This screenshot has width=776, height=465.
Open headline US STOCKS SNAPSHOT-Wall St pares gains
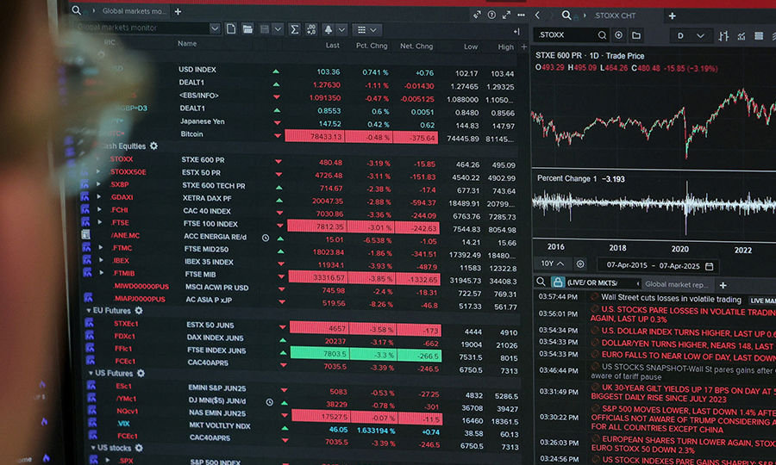[684, 372]
